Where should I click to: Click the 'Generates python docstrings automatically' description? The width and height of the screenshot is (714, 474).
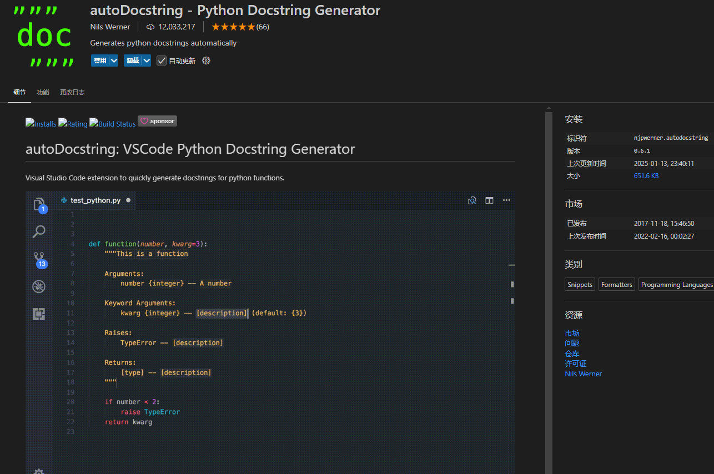click(163, 43)
